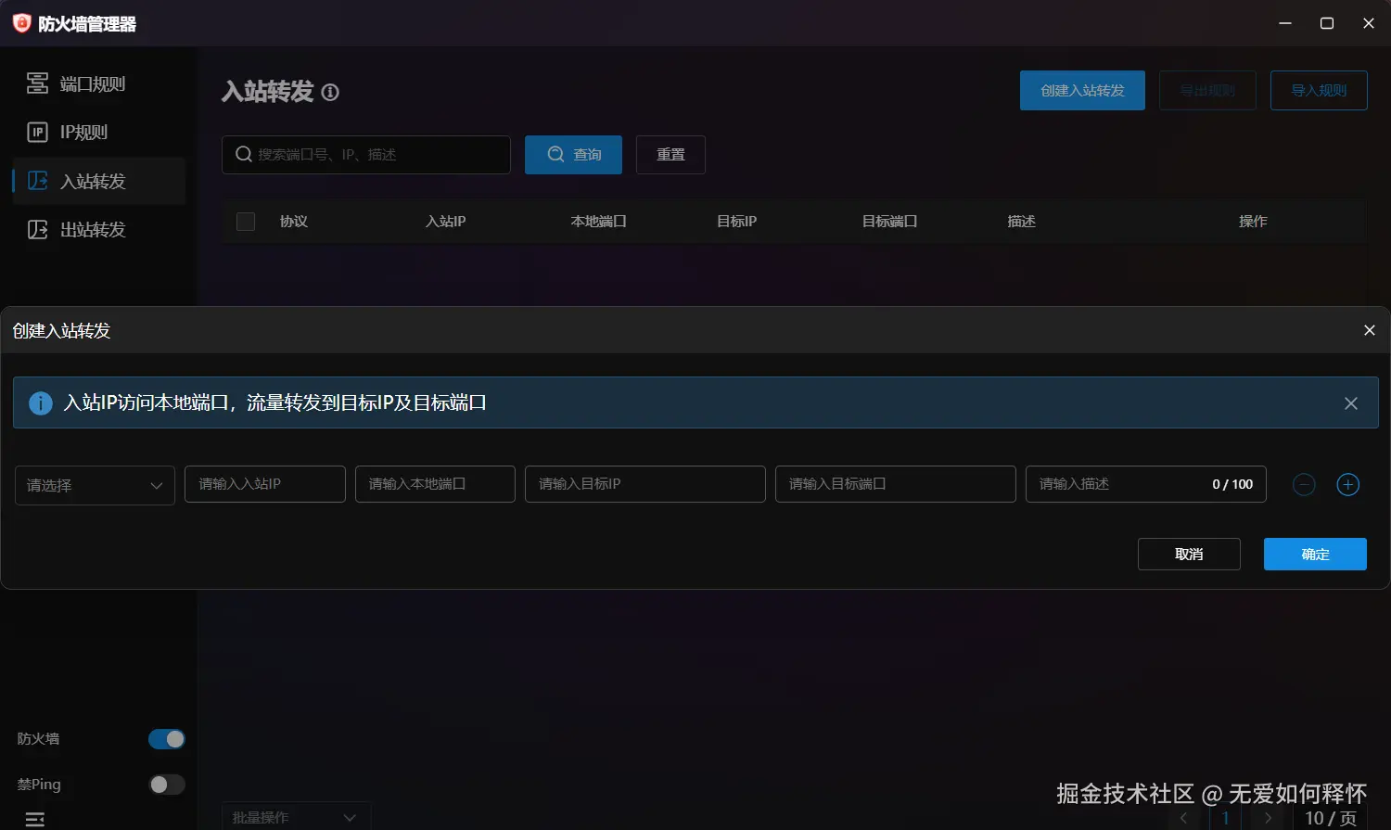Click the 请输入目标端口 field
The width and height of the screenshot is (1391, 830).
coord(896,484)
